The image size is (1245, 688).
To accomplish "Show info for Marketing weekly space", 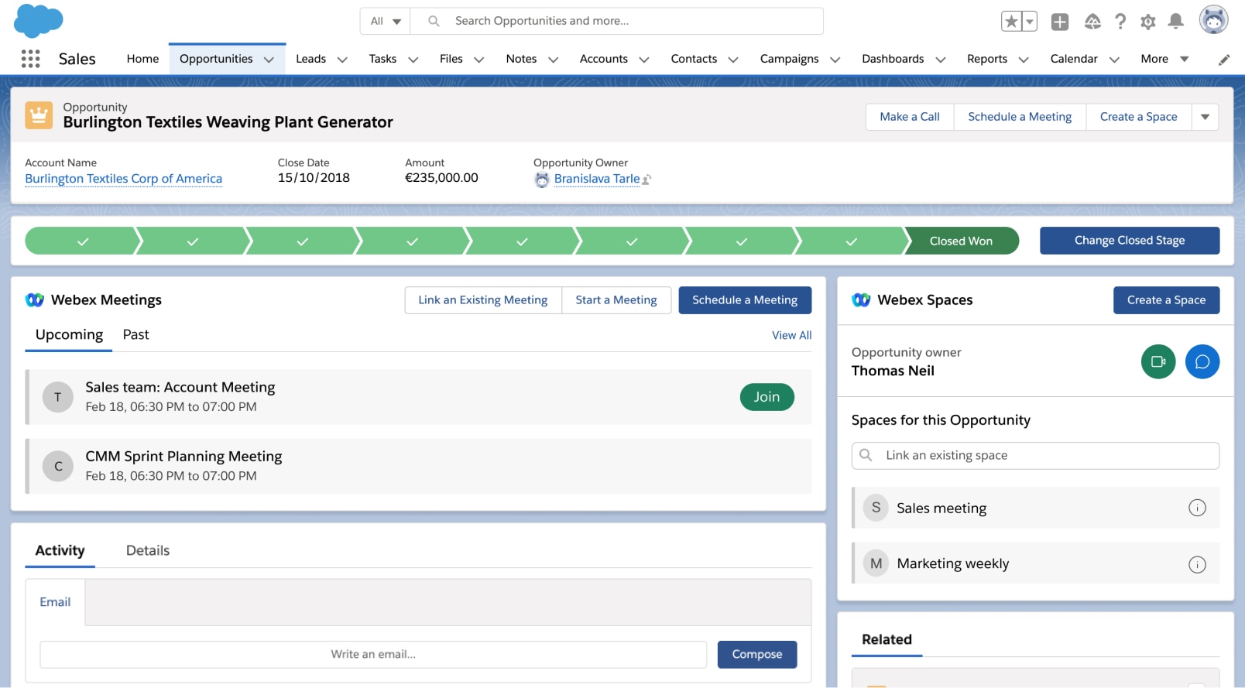I will 1197,564.
